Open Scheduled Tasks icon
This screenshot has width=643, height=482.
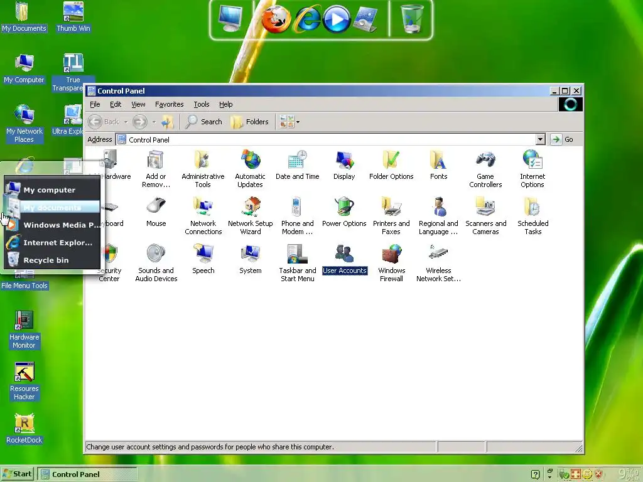tap(532, 216)
